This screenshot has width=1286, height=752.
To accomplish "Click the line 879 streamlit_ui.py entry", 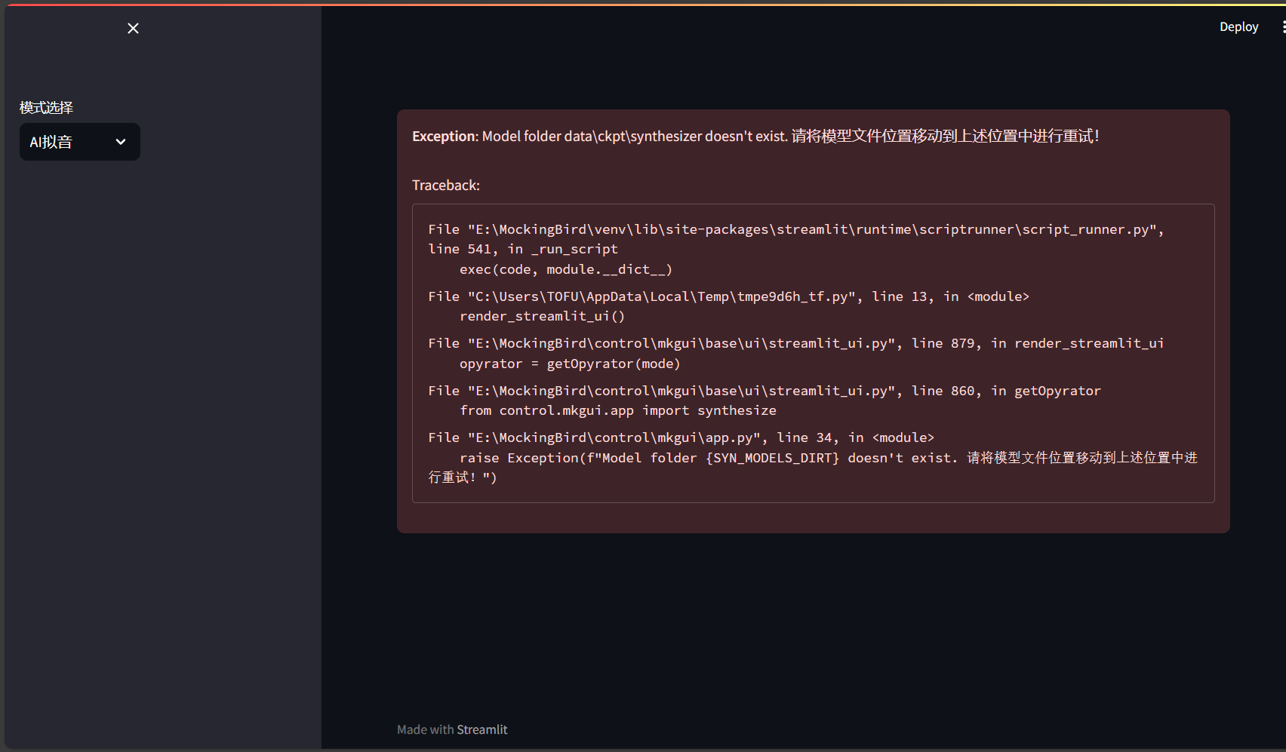I will pyautogui.click(x=796, y=343).
